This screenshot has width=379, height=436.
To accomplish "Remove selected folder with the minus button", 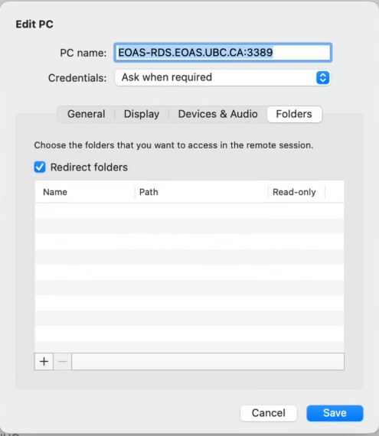I will (x=63, y=362).
